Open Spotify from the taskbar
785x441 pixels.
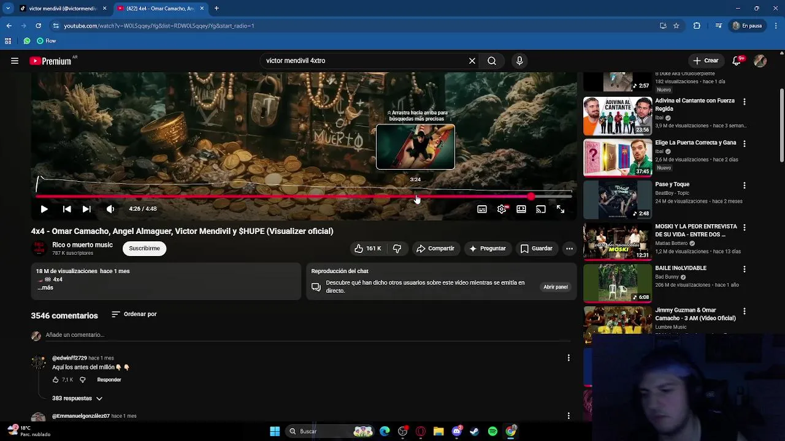click(x=492, y=431)
